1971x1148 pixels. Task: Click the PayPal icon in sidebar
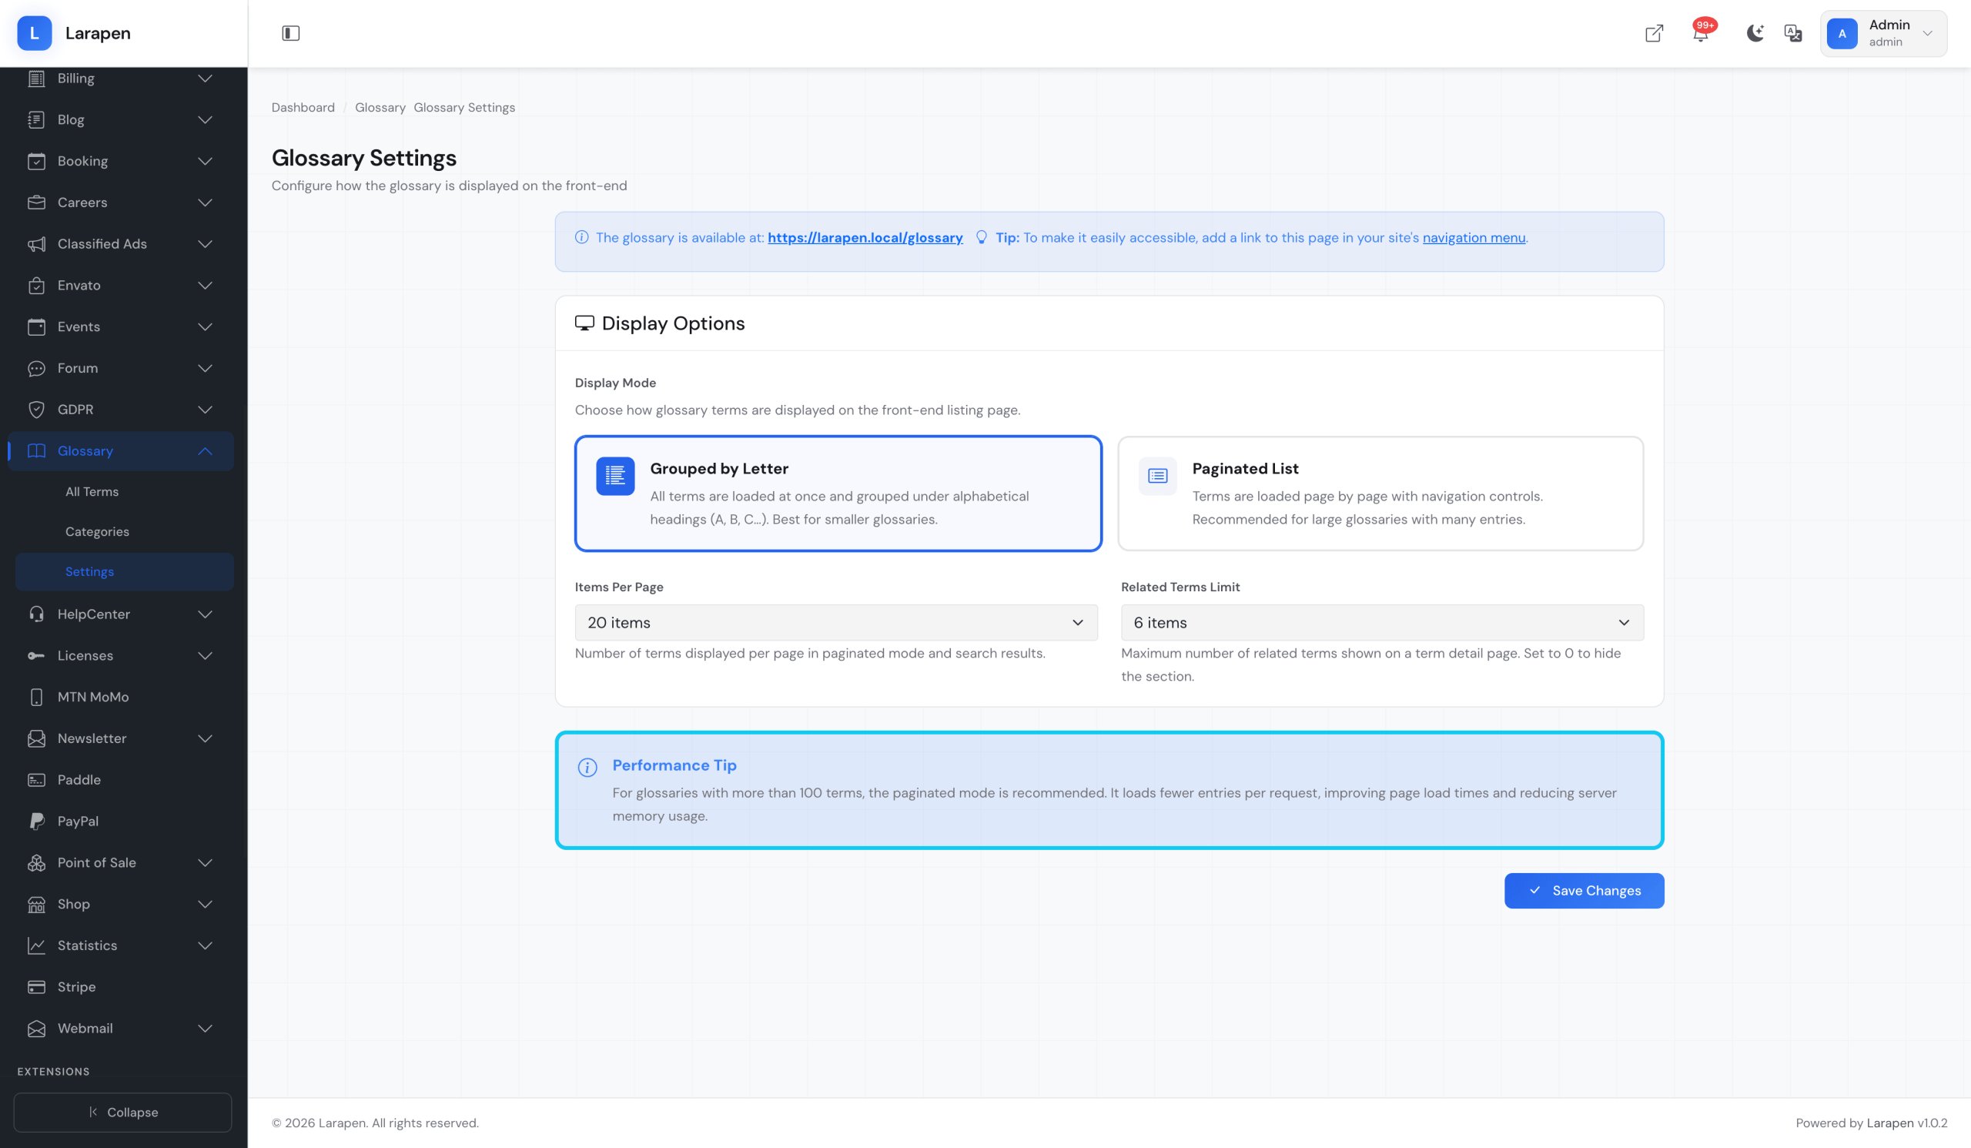(x=36, y=821)
